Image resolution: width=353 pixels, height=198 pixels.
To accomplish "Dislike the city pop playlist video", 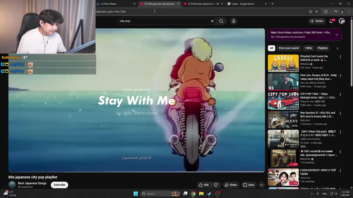I will [x=216, y=185].
